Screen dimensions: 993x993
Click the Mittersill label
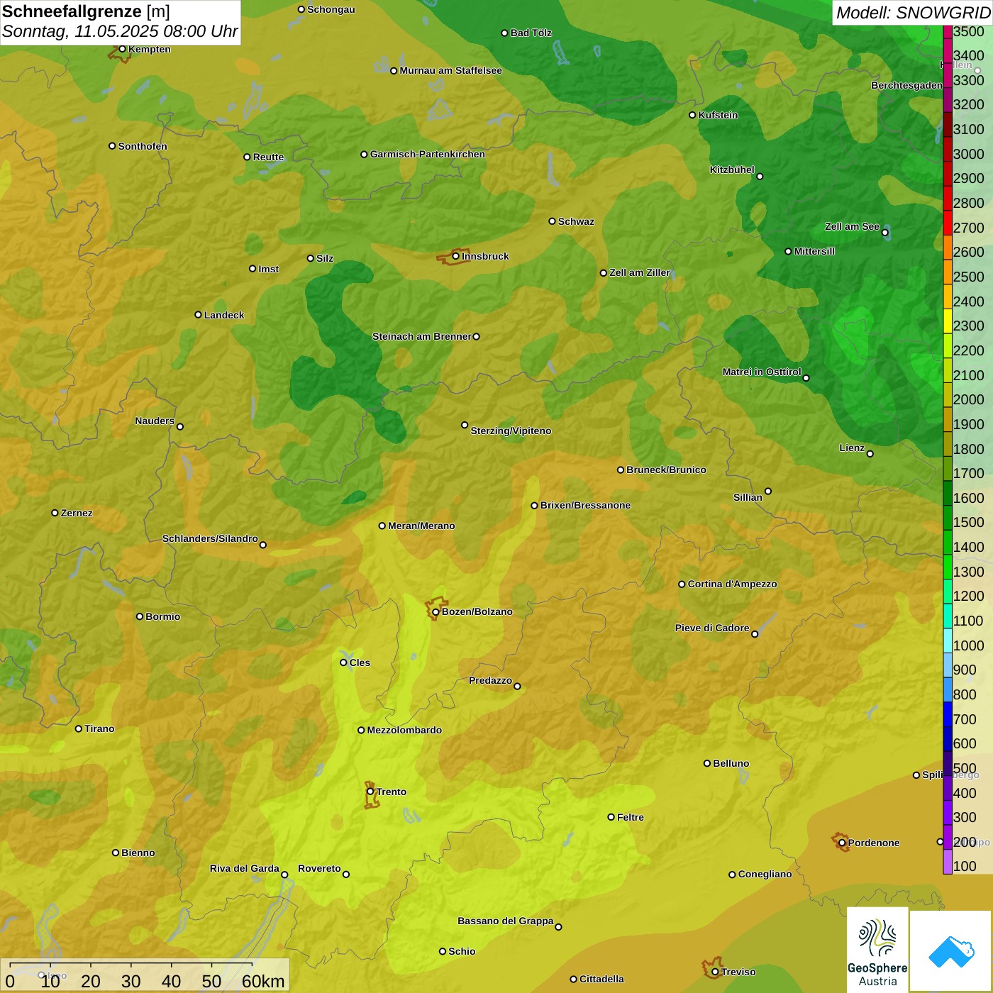814,251
